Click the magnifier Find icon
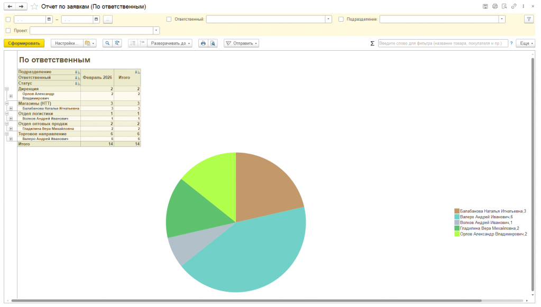 tap(107, 43)
